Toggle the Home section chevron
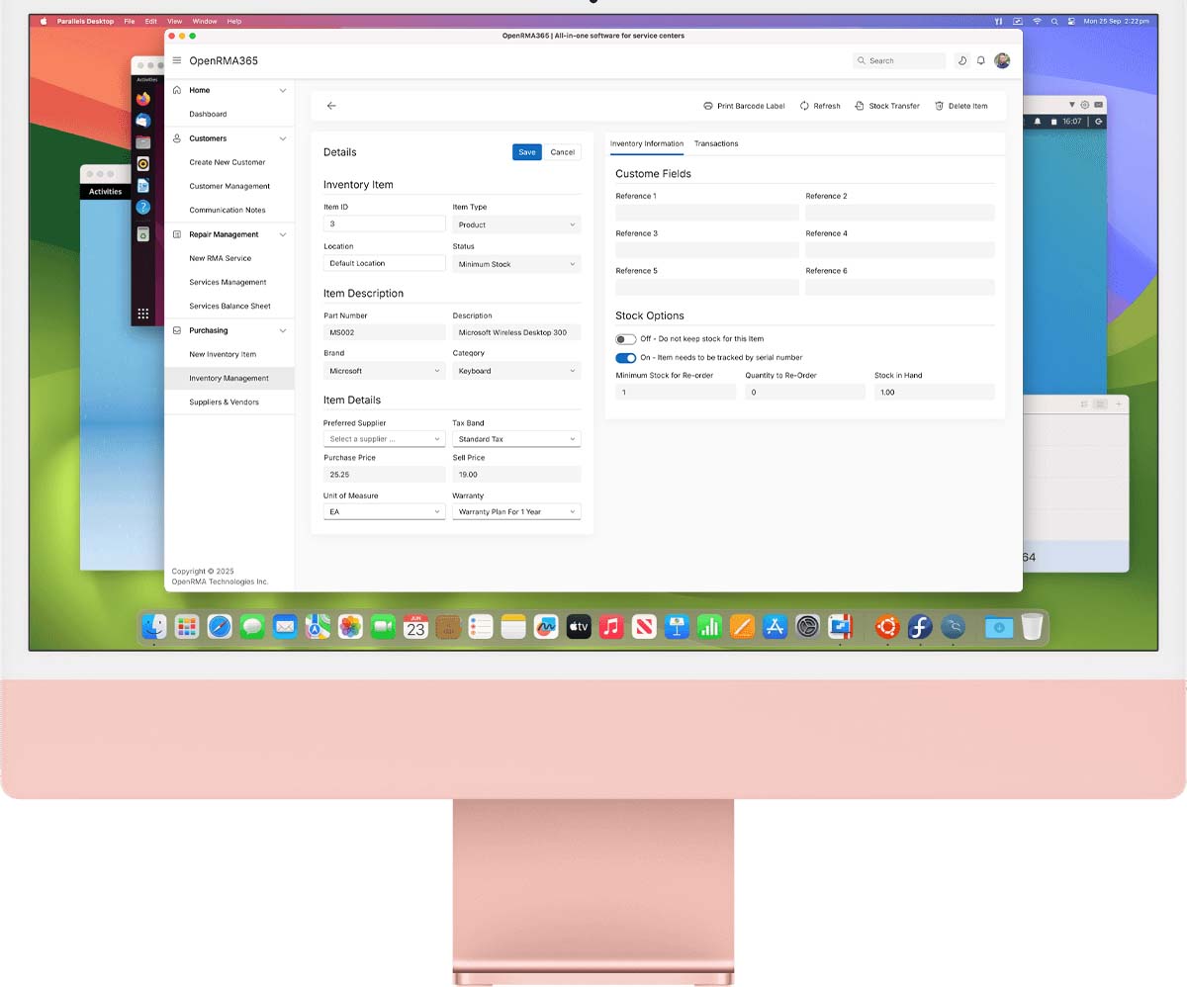1187x987 pixels. (284, 89)
